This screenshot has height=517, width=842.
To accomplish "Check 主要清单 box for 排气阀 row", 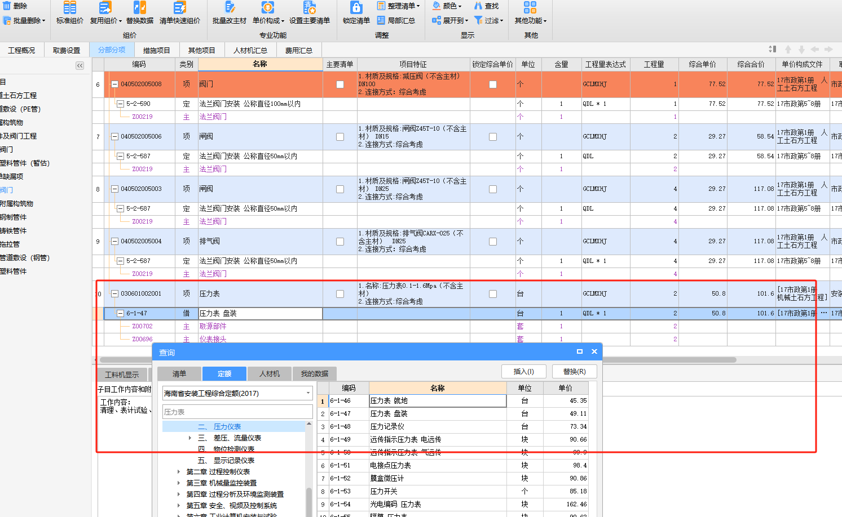I will tap(340, 242).
